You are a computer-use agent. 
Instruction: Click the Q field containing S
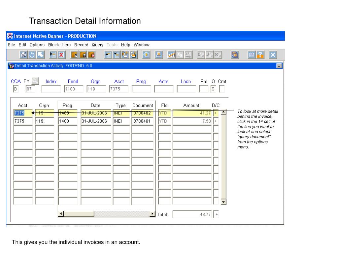click(x=213, y=89)
